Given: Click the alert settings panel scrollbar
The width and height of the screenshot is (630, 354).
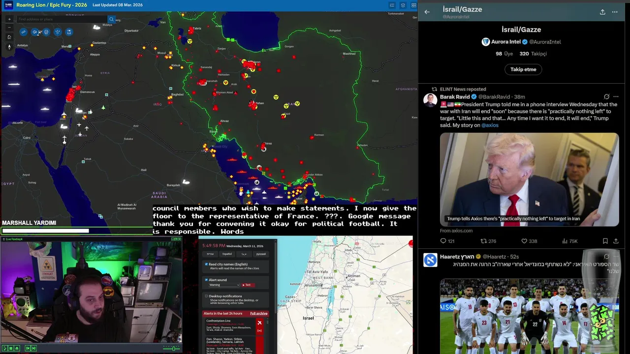Looking at the screenshot, I should click(x=276, y=277).
